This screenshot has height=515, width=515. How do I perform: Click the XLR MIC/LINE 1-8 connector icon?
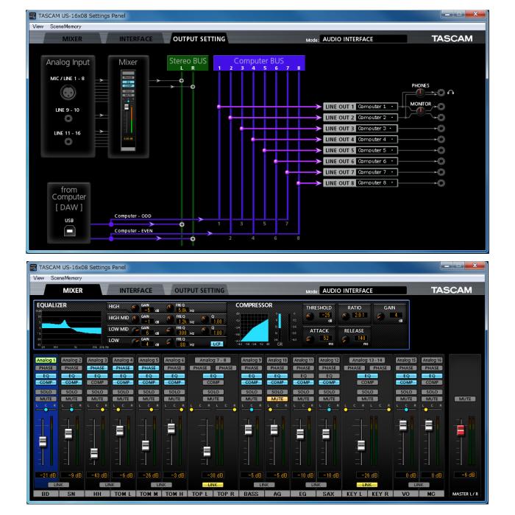click(x=68, y=92)
